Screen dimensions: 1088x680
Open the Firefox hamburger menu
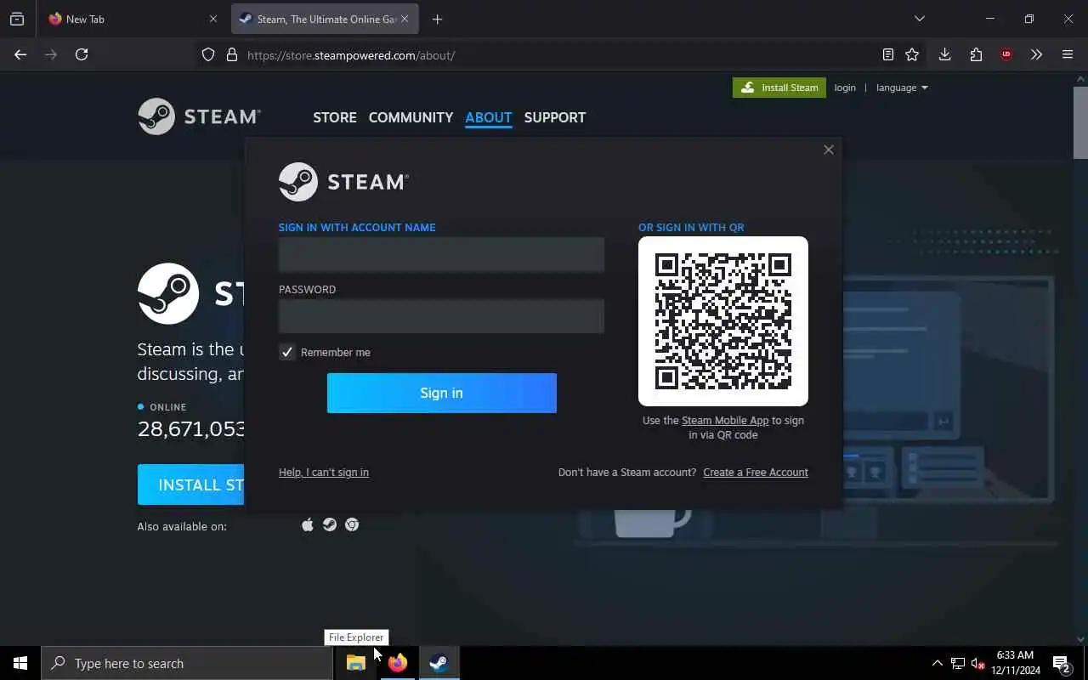pyautogui.click(x=1068, y=54)
